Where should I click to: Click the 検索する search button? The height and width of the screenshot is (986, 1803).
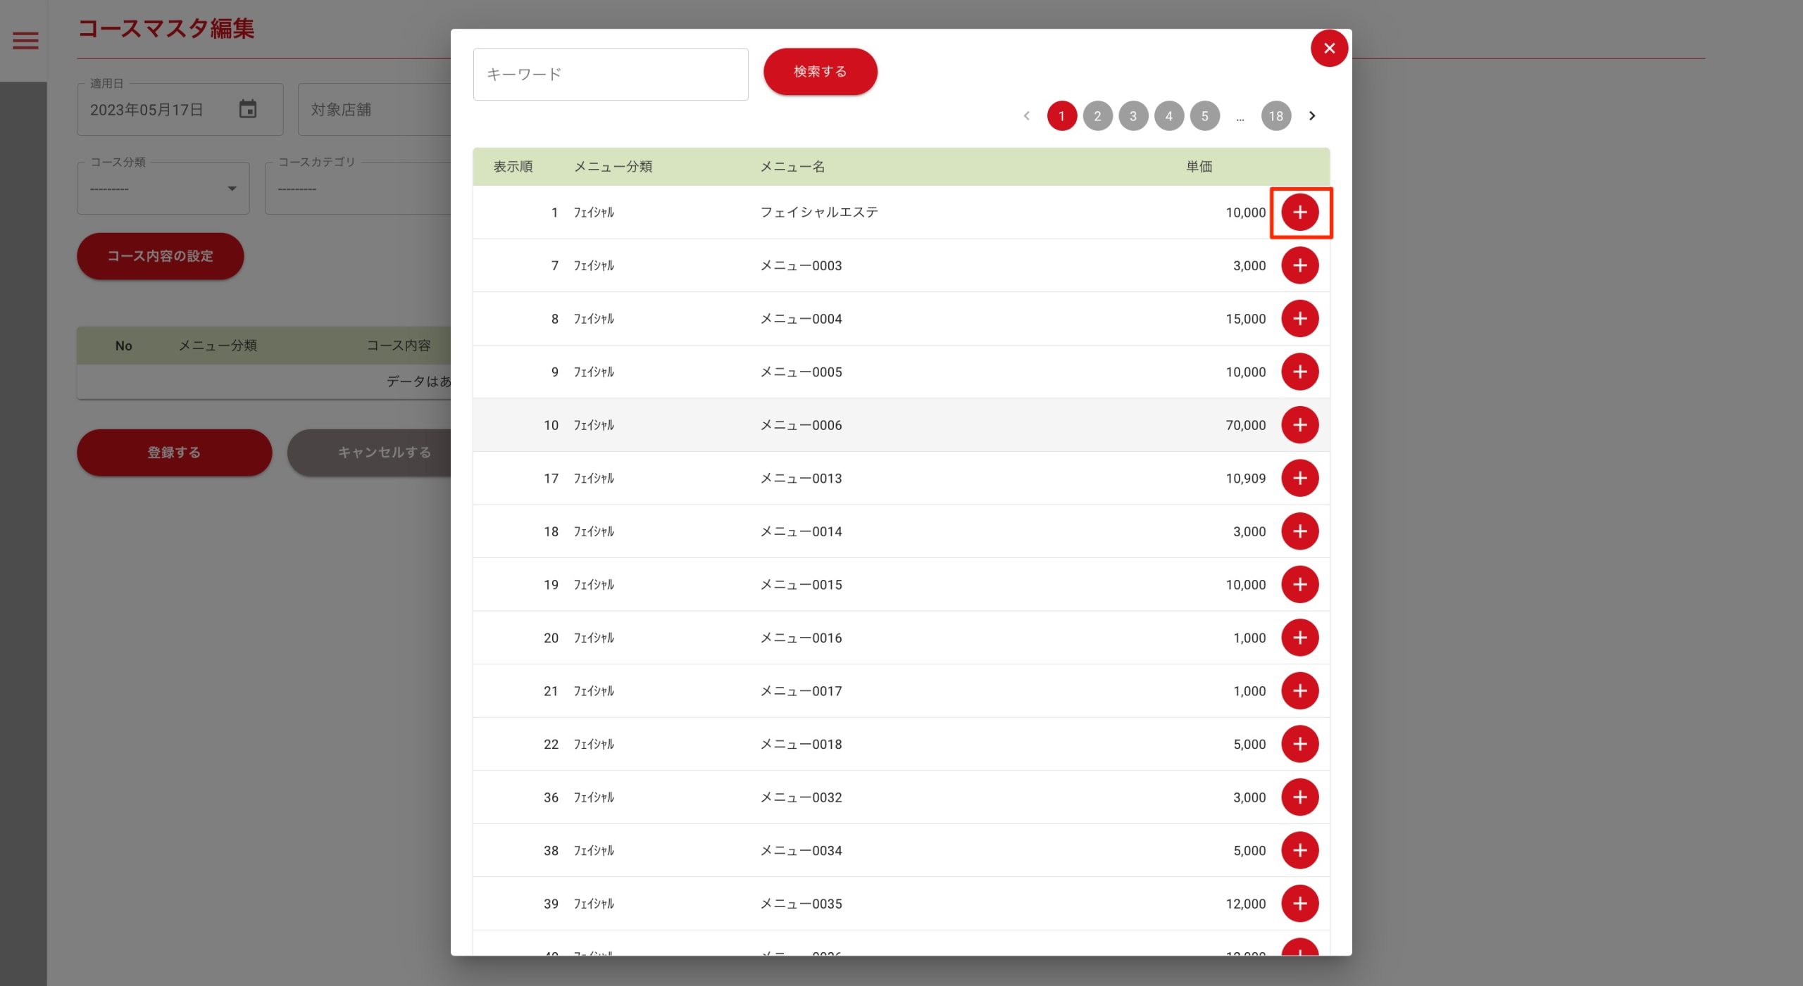click(820, 72)
